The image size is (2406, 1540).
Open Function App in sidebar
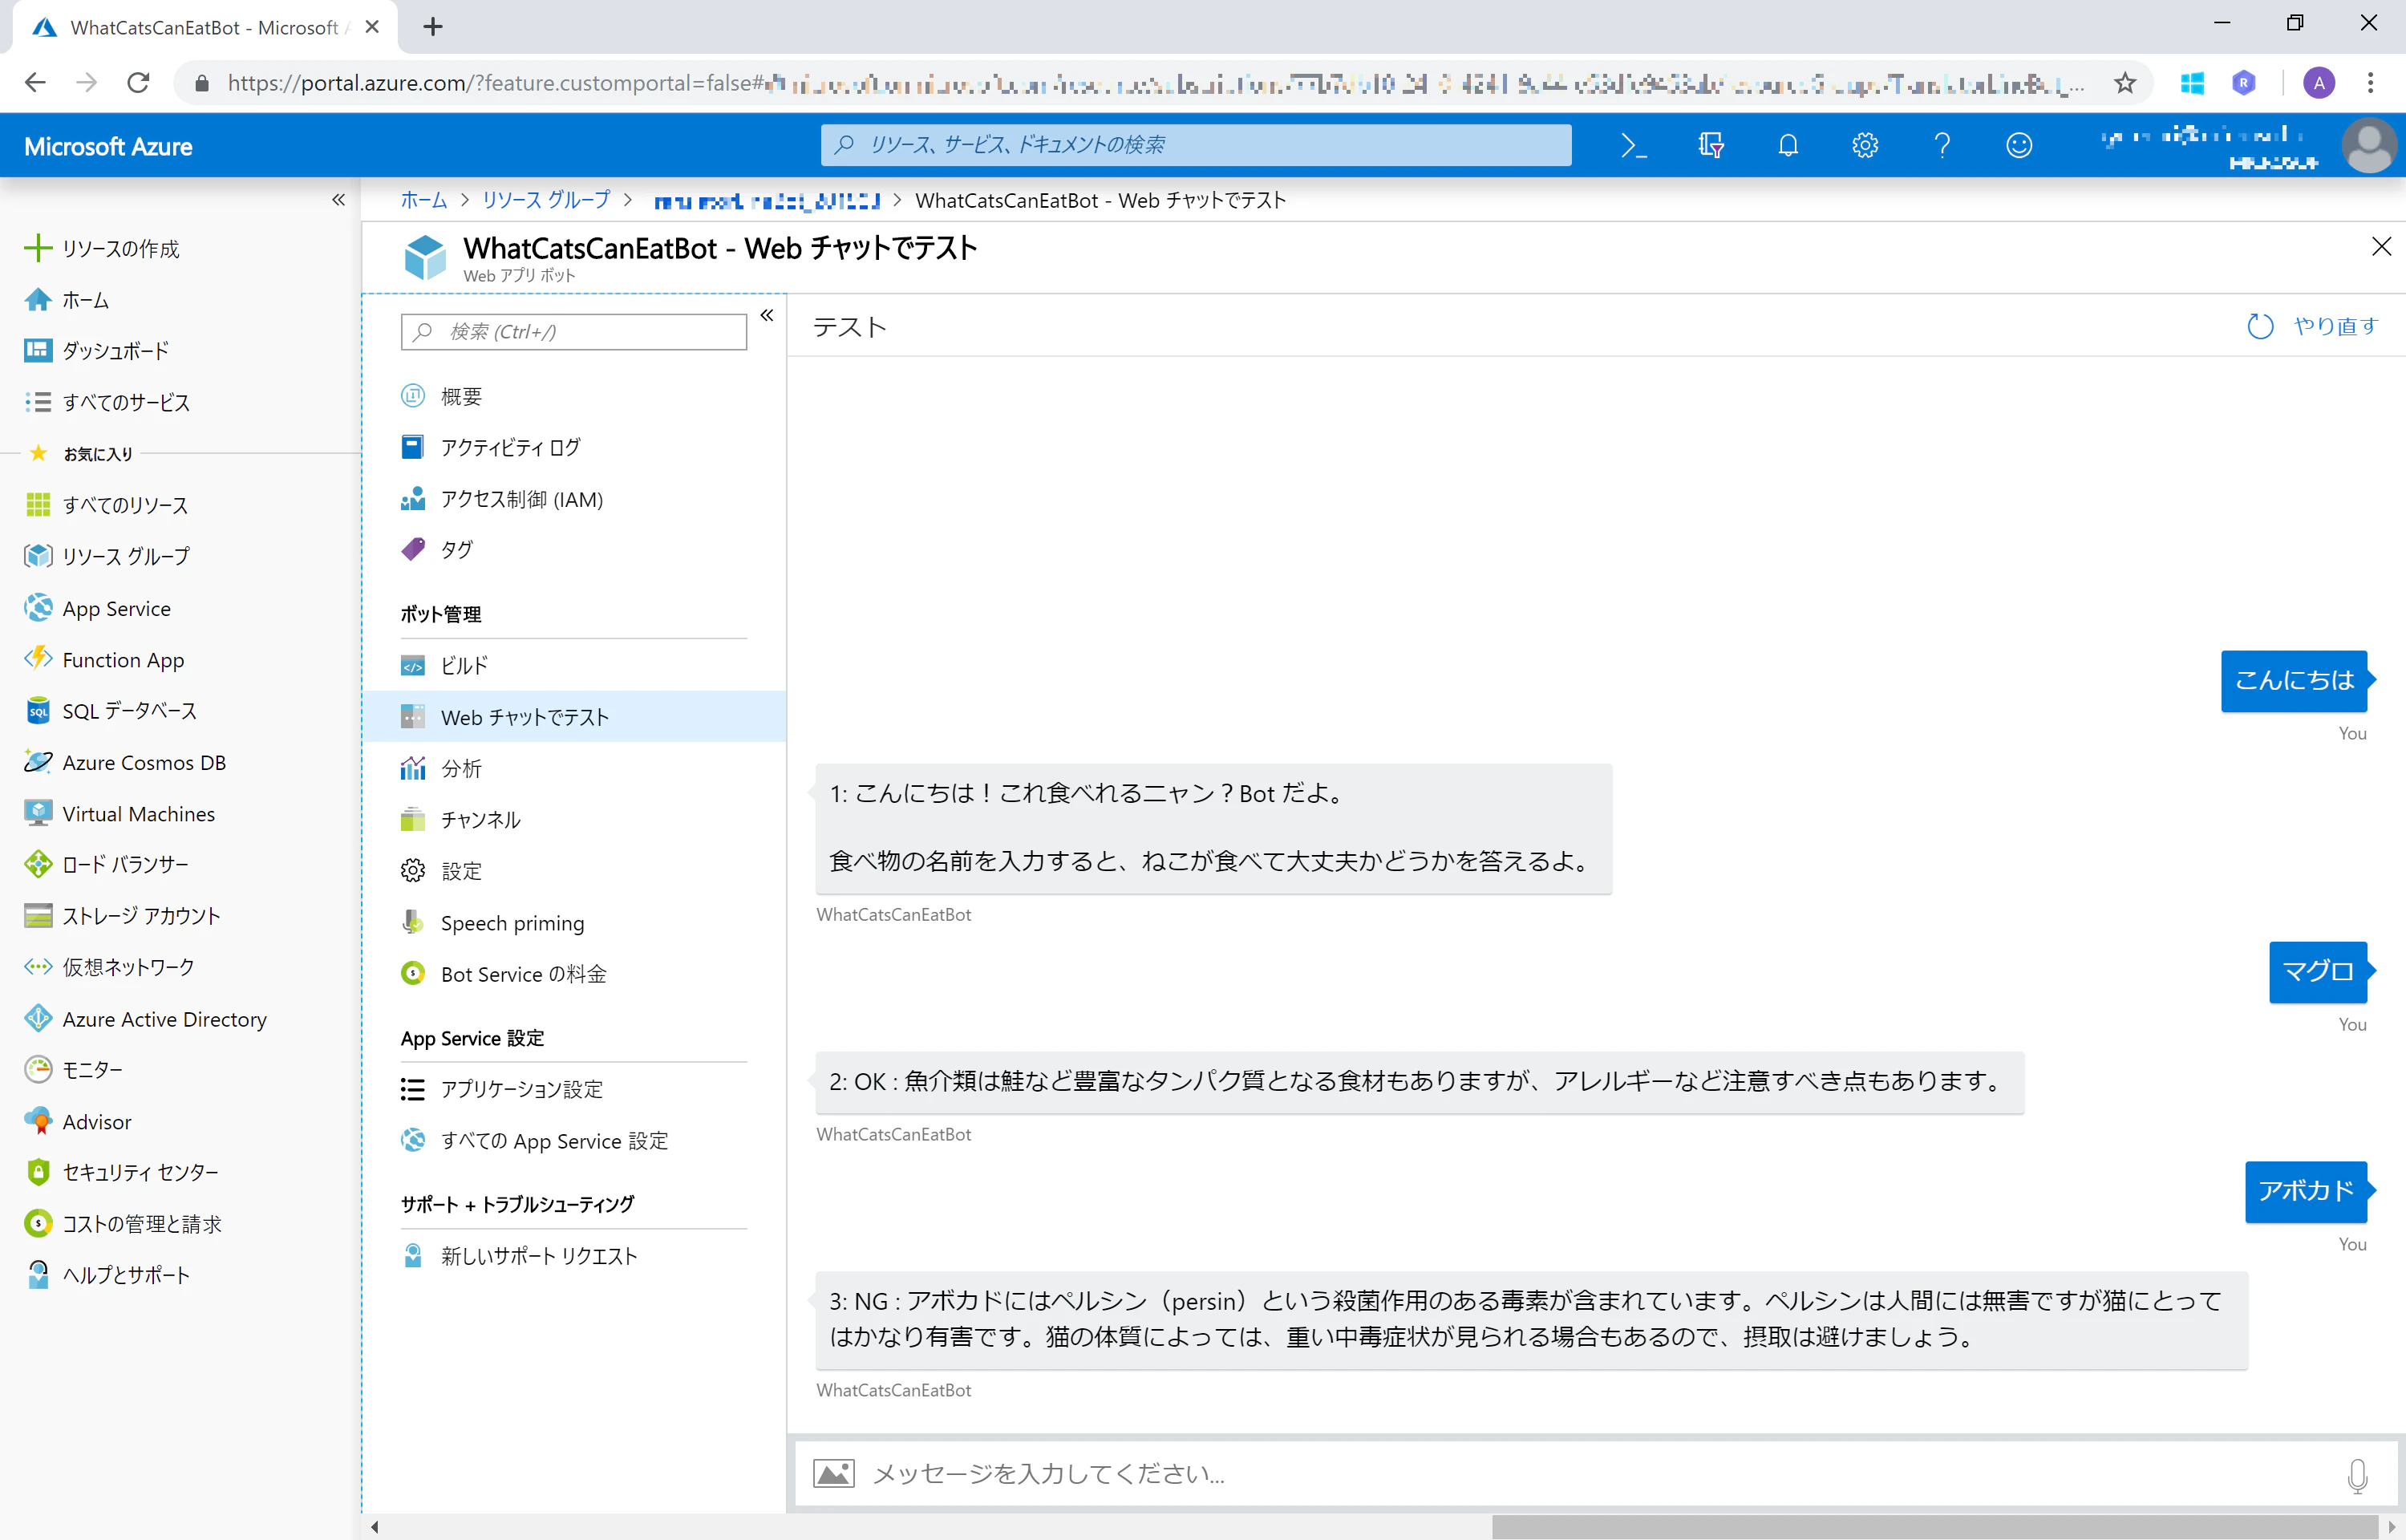pos(180,660)
